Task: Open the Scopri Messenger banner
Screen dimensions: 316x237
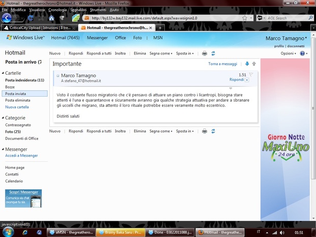Action: coord(23,198)
